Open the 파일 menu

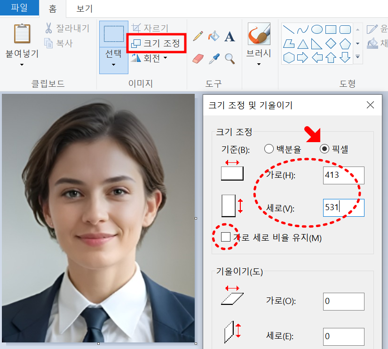[x=19, y=8]
